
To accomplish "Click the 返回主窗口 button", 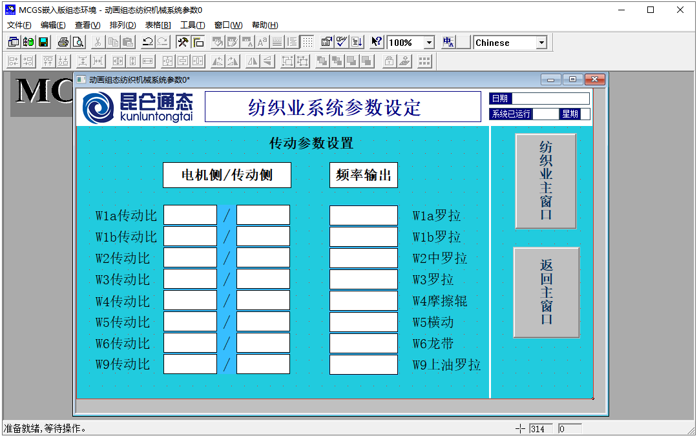I will (547, 292).
